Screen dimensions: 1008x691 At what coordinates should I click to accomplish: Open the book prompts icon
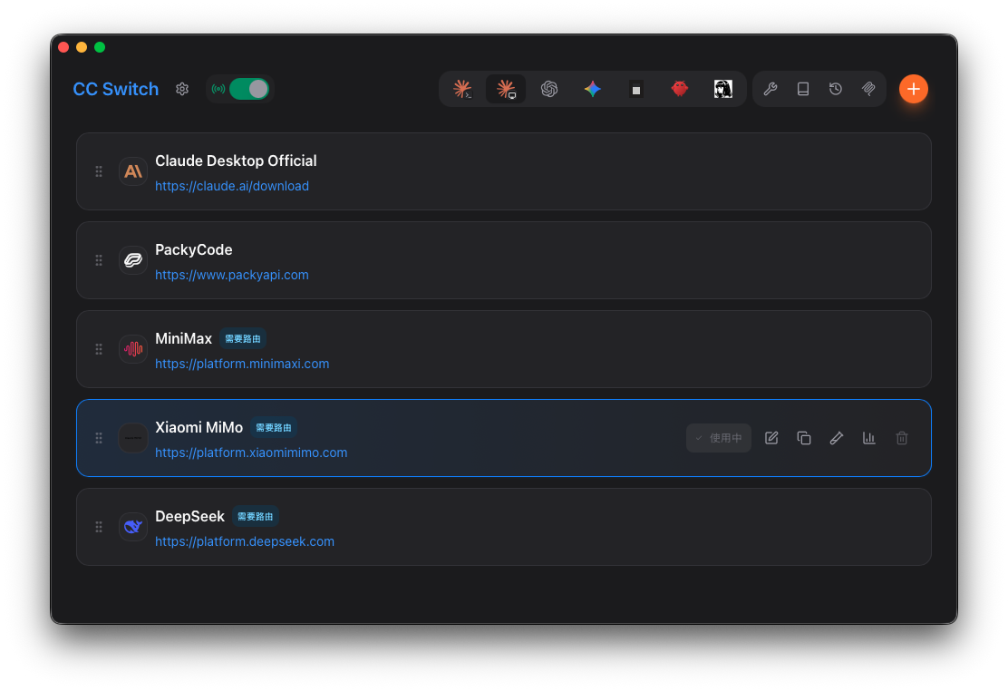(x=803, y=89)
